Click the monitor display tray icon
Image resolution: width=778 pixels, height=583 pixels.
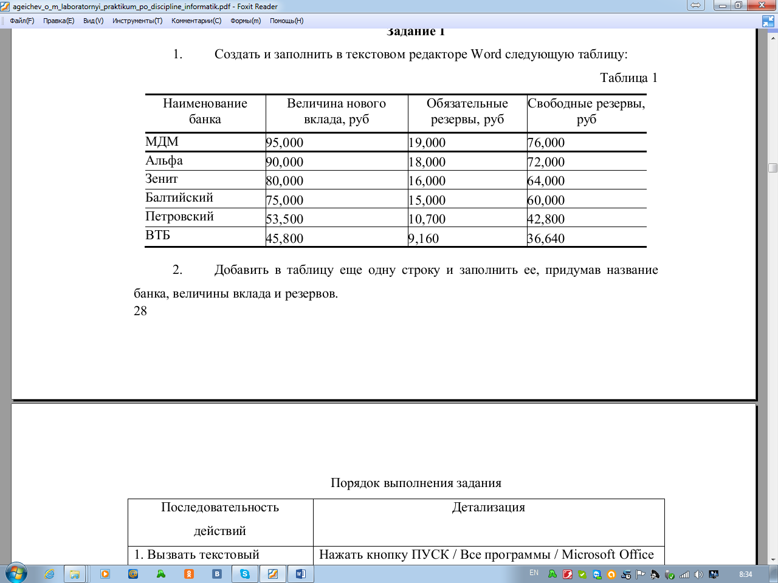click(714, 574)
